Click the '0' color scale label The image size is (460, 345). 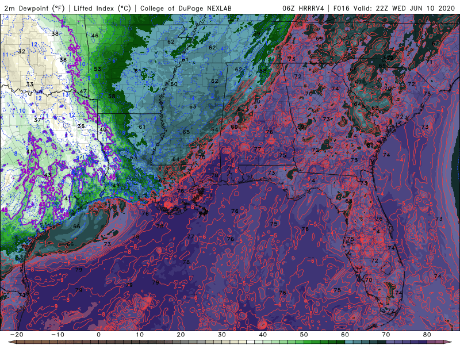pos(98,335)
